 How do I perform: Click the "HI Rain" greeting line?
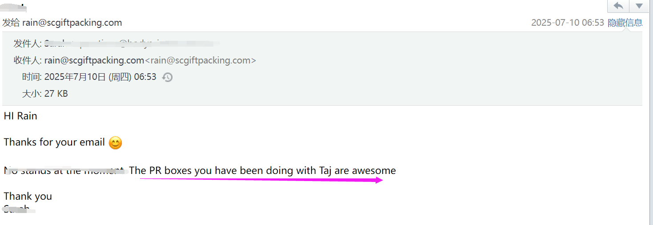click(x=20, y=116)
